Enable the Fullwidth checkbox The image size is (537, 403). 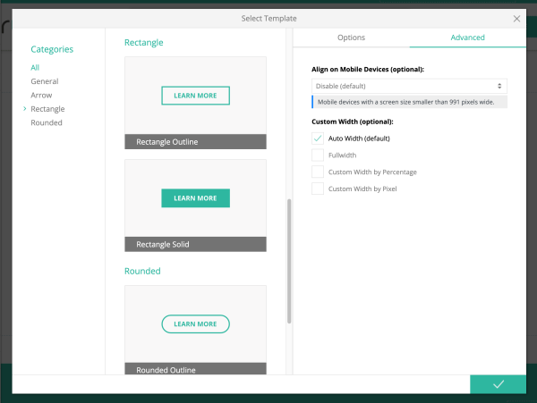click(318, 155)
